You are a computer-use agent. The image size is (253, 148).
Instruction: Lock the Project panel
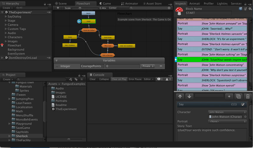tap(79, 75)
